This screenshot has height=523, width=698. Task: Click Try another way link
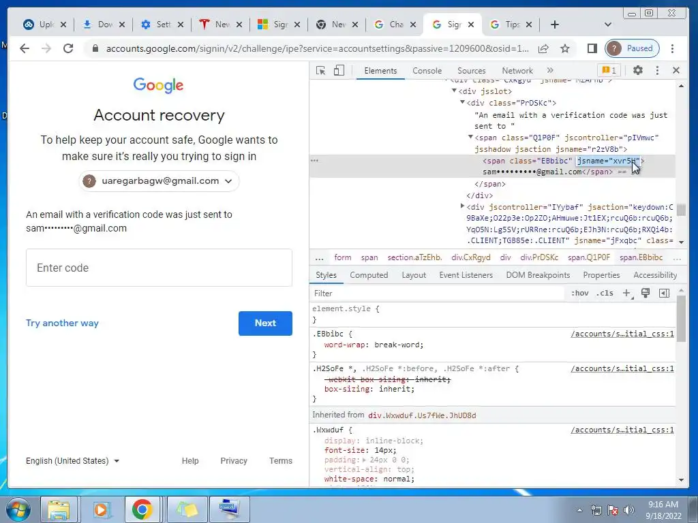[x=62, y=323]
